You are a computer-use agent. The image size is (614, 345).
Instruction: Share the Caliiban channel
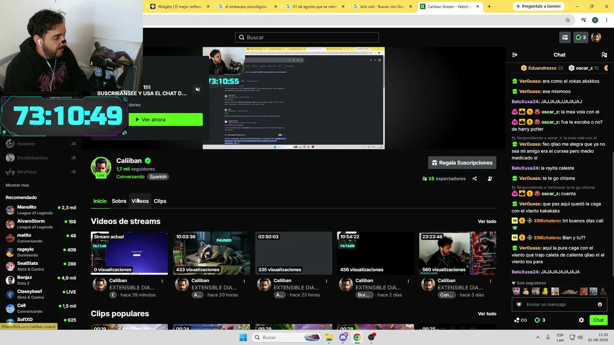(474, 179)
